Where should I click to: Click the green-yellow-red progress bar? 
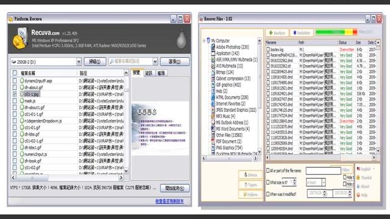click(x=336, y=32)
